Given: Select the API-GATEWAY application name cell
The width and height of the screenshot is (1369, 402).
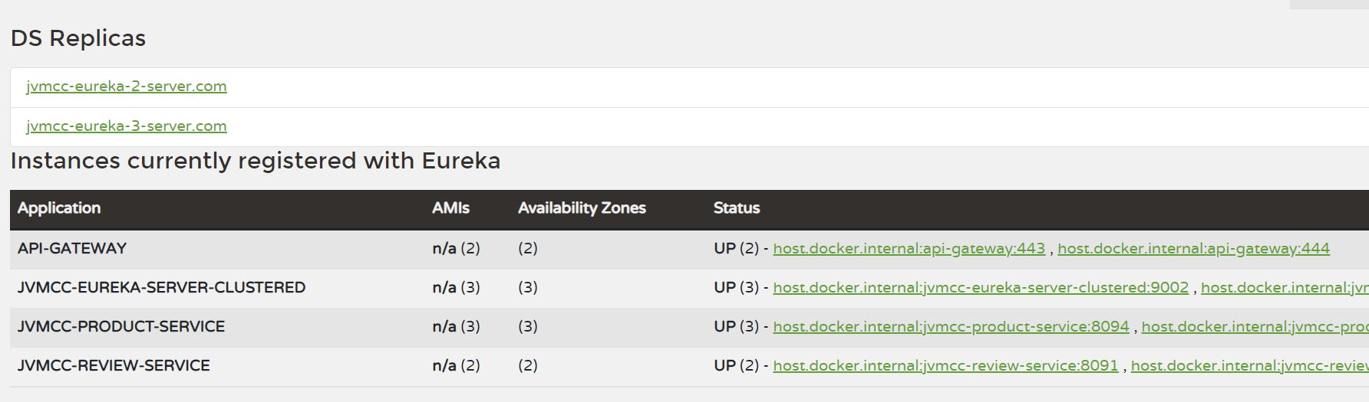Looking at the screenshot, I should point(72,248).
